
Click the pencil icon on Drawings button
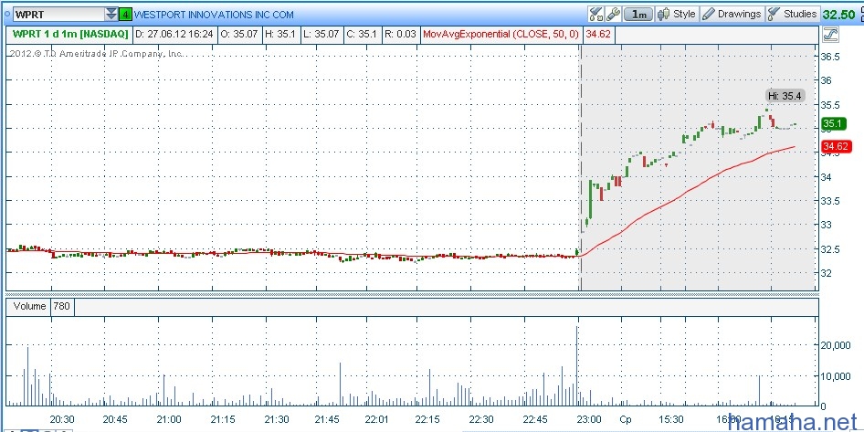click(709, 14)
